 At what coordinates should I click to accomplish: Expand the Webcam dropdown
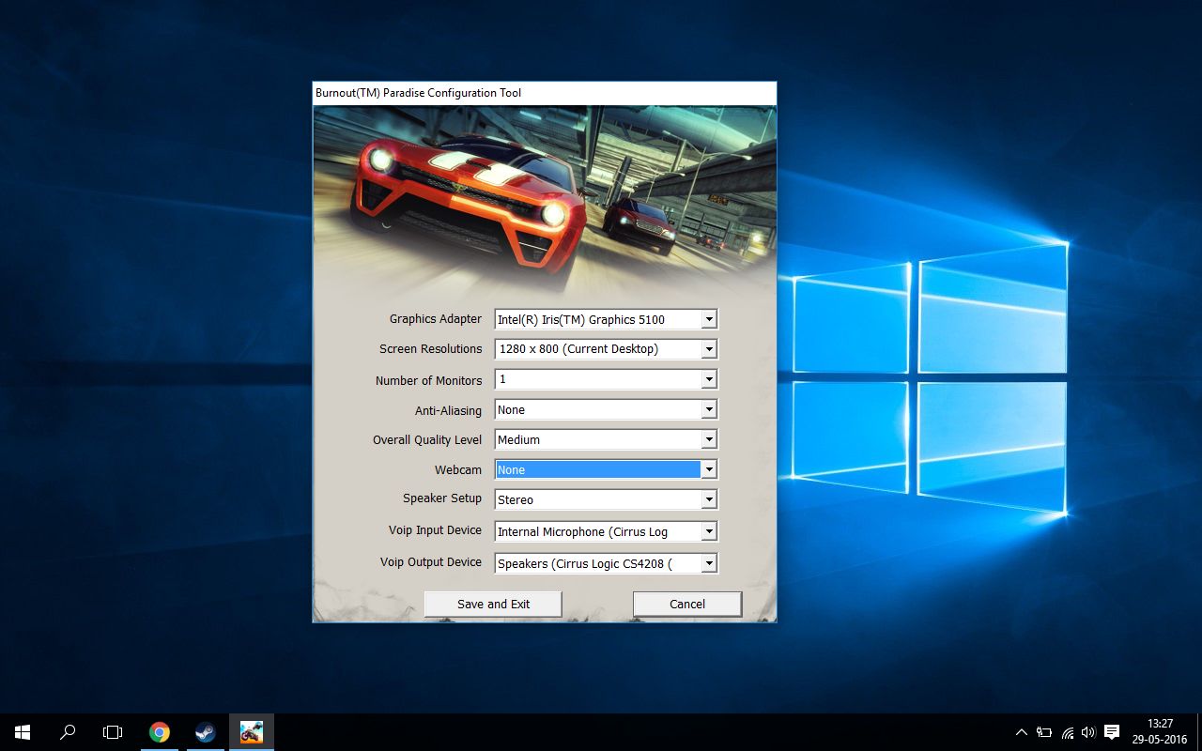(606, 469)
